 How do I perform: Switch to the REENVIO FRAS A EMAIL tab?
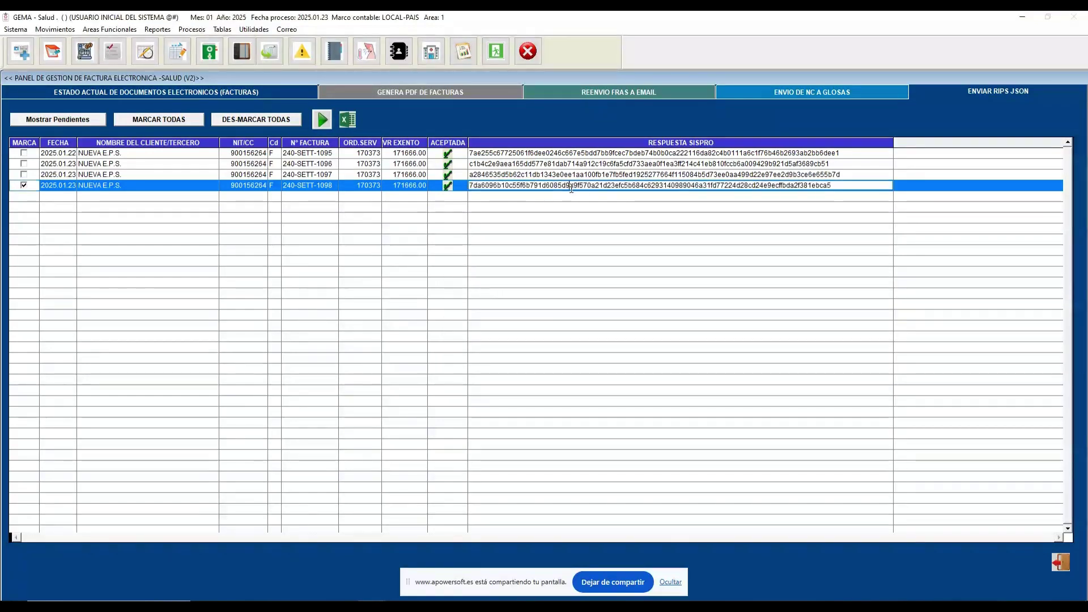[619, 92]
